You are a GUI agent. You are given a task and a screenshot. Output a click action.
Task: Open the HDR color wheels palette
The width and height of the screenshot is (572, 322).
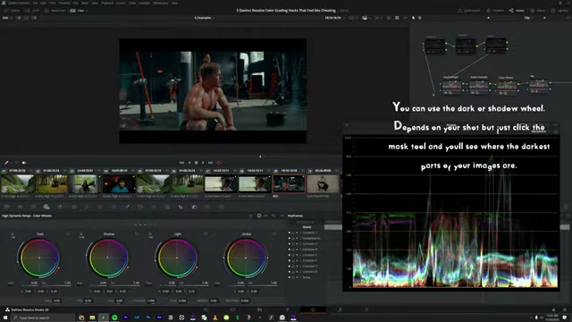46,207
